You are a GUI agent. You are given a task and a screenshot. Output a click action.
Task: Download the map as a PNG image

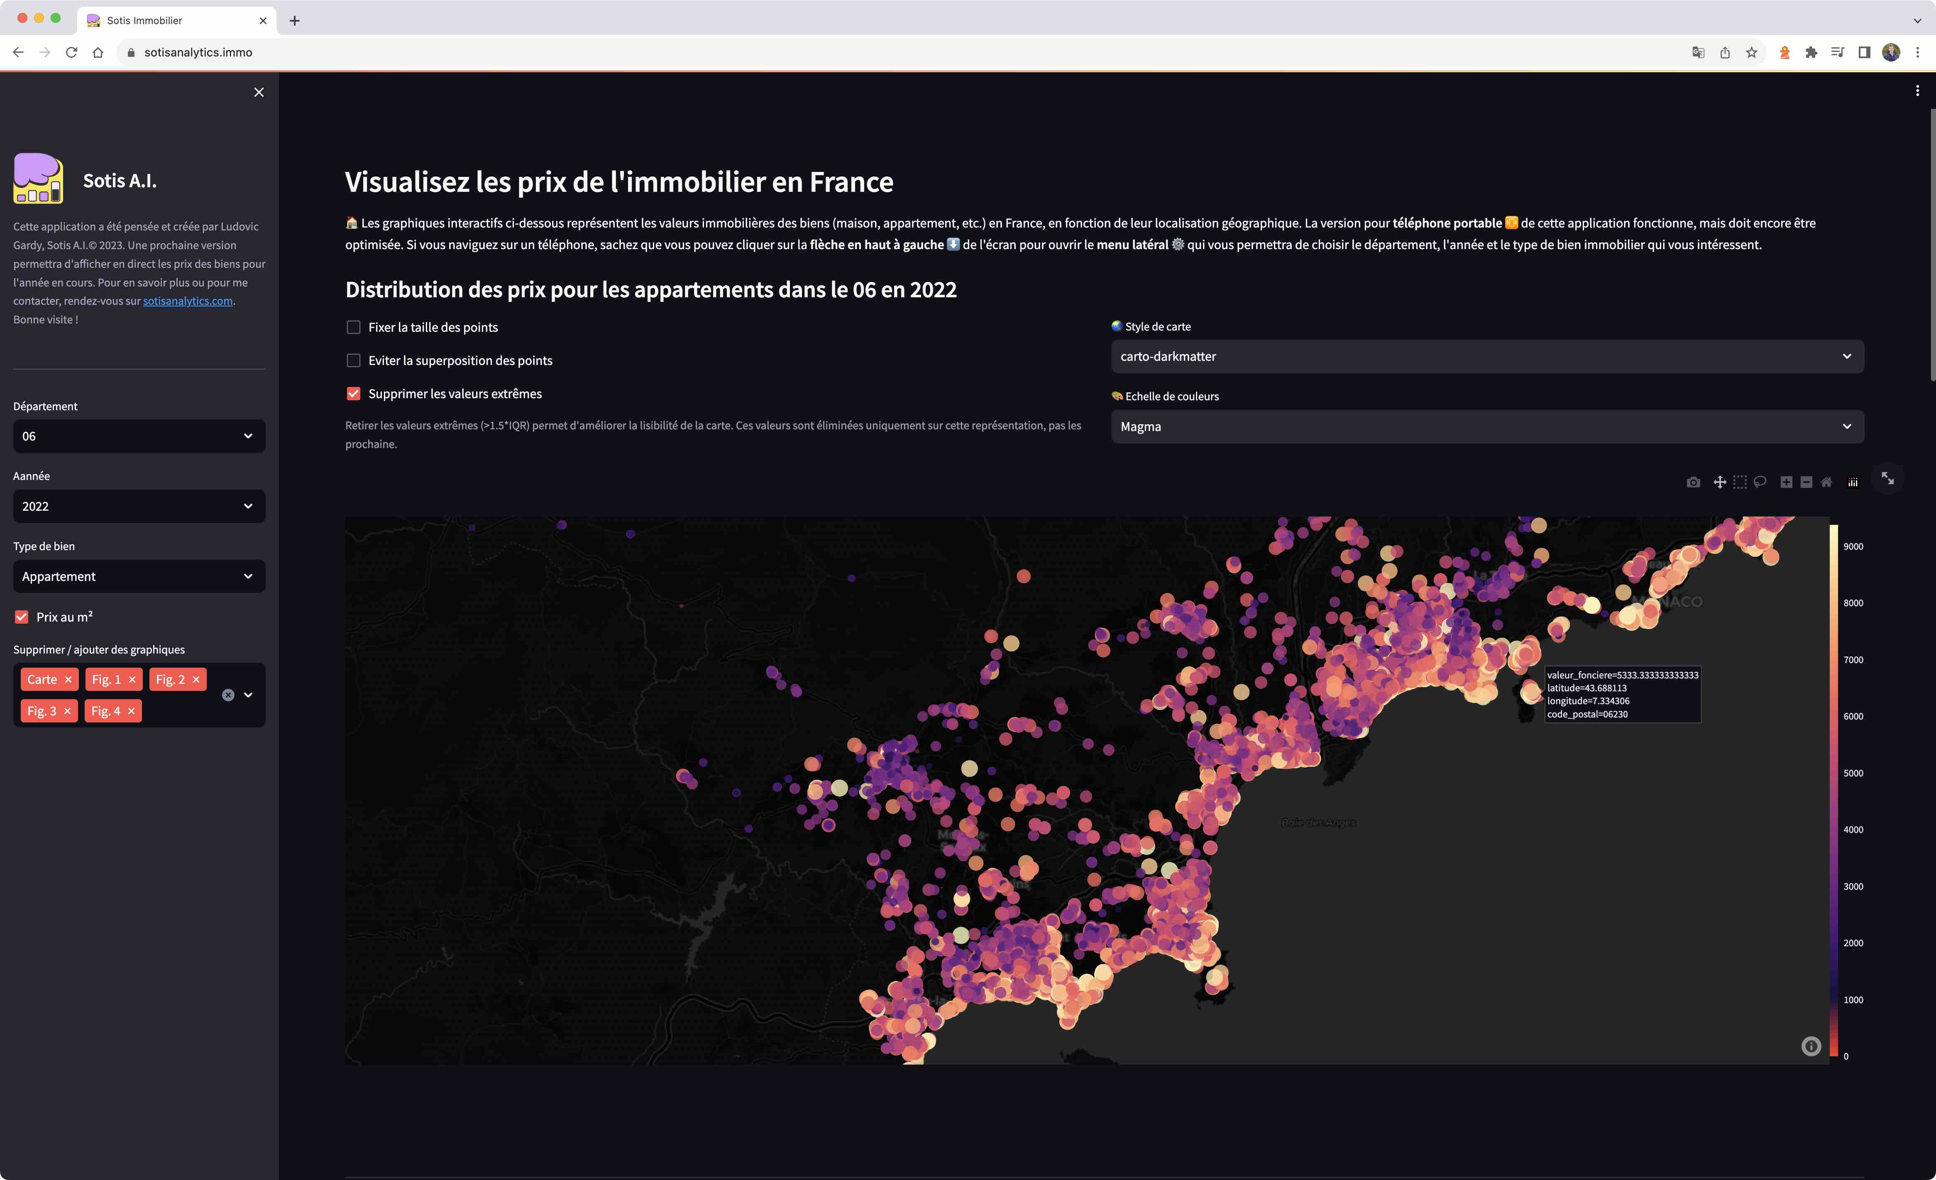[1694, 481]
